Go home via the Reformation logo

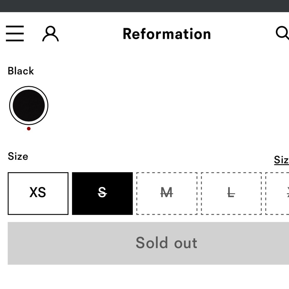tap(167, 34)
